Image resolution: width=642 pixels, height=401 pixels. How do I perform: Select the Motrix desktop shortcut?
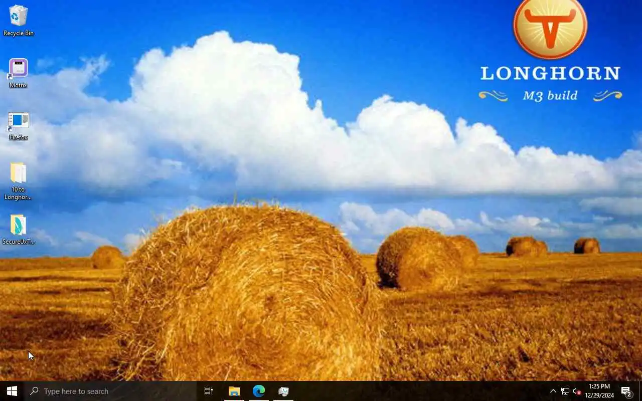click(19, 73)
